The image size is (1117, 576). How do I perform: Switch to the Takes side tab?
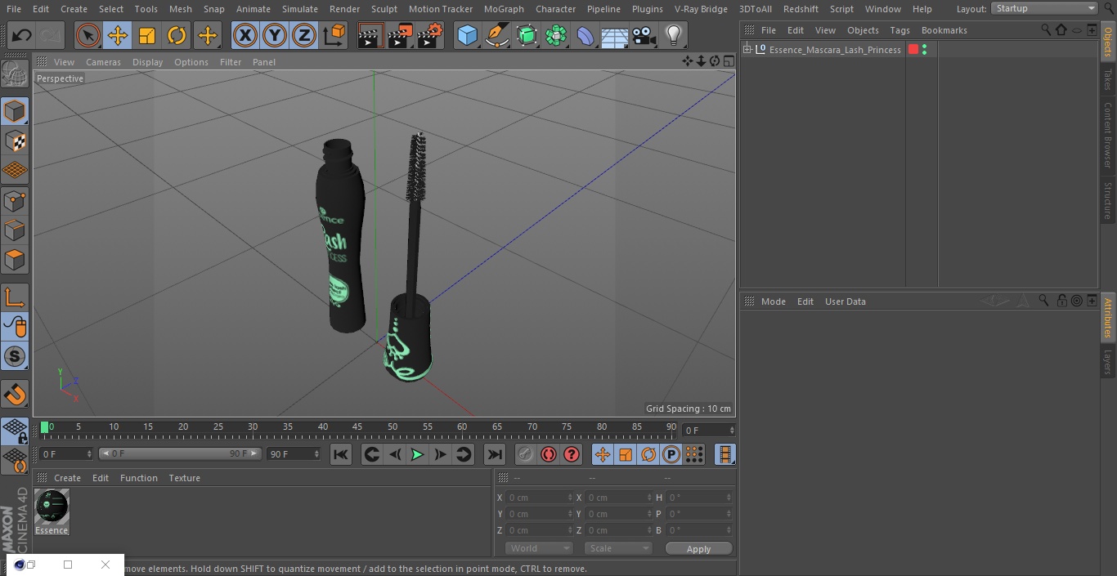pyautogui.click(x=1108, y=79)
